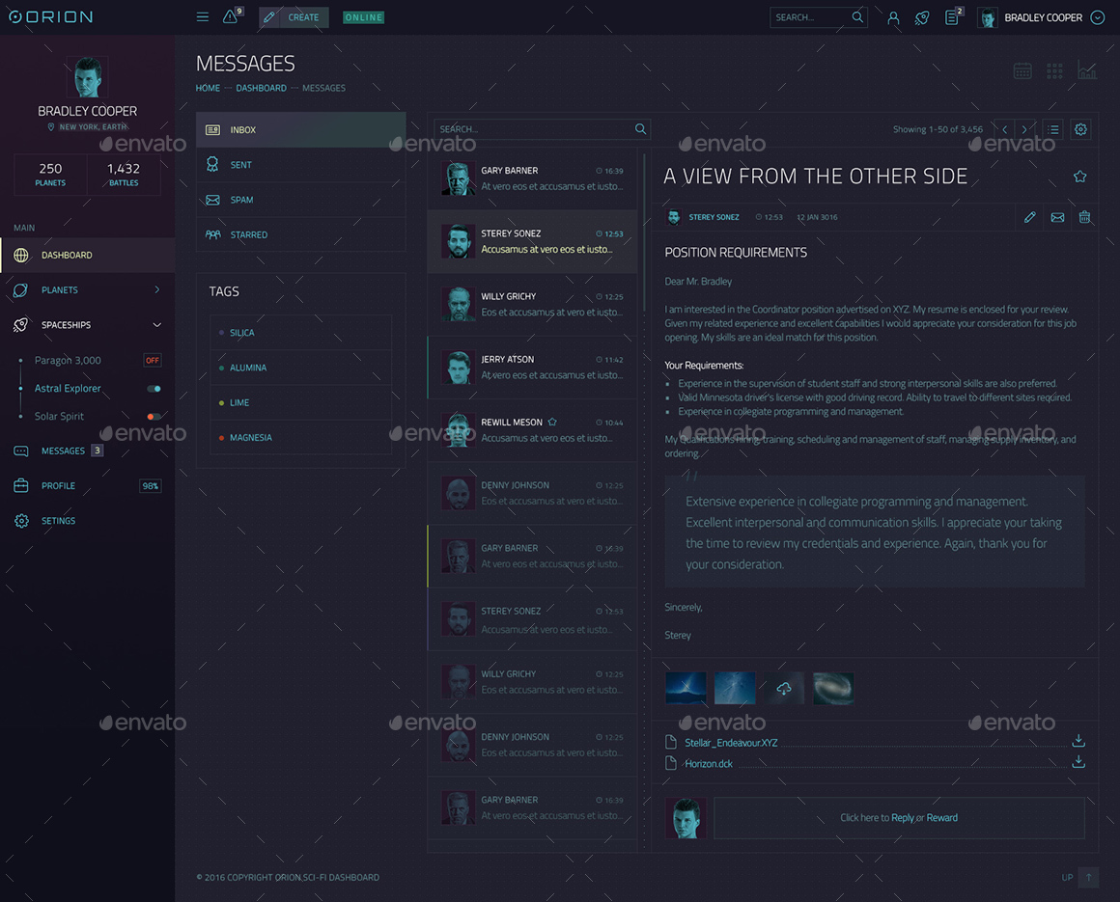Enable the Astral Explorer spaceship toggle
This screenshot has height=902, width=1120.
coord(154,388)
